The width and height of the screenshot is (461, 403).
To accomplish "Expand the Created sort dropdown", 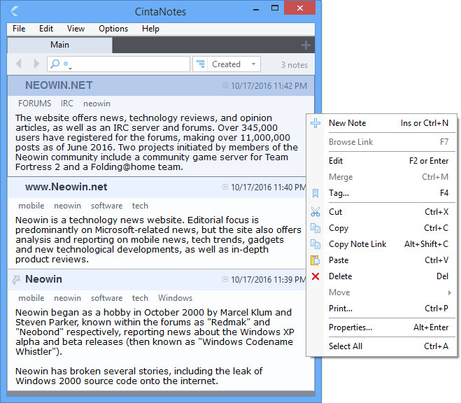I will pos(253,64).
